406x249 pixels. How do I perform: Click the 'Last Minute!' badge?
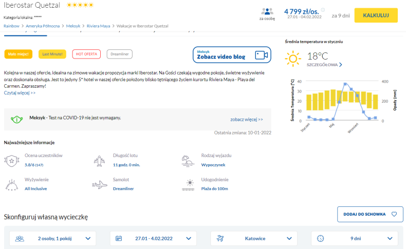tap(52, 54)
